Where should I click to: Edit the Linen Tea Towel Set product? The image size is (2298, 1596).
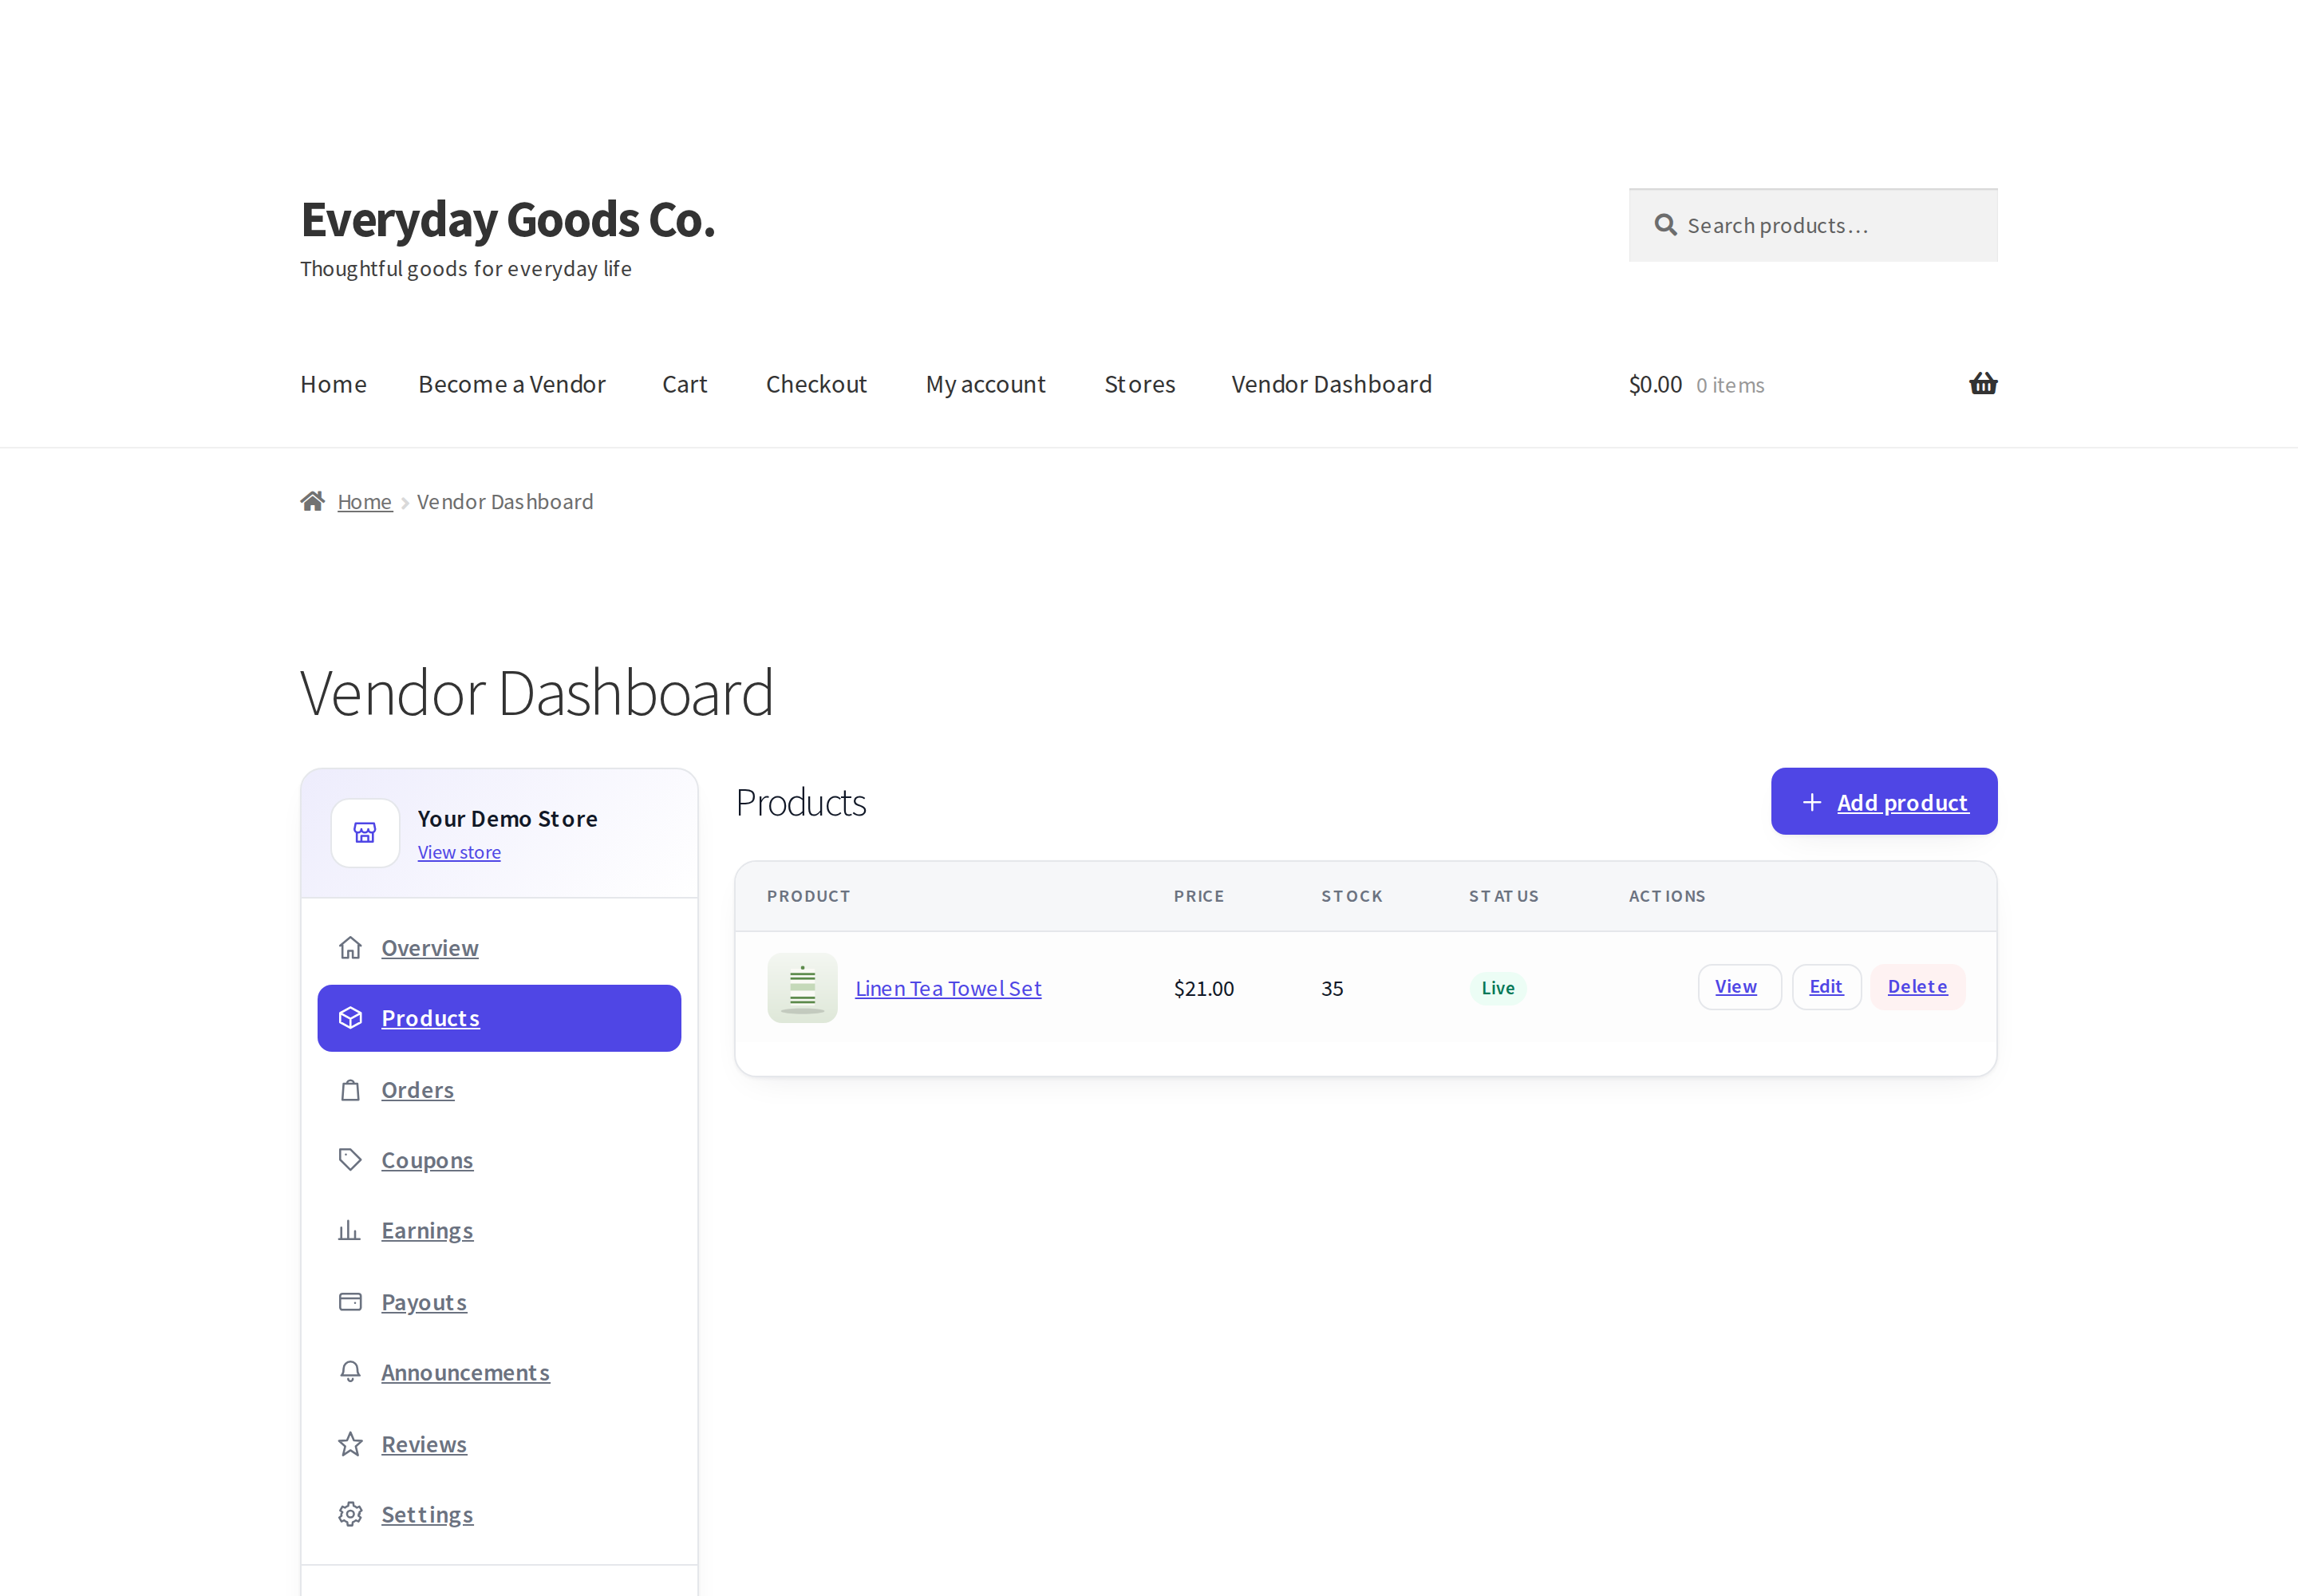coord(1826,987)
